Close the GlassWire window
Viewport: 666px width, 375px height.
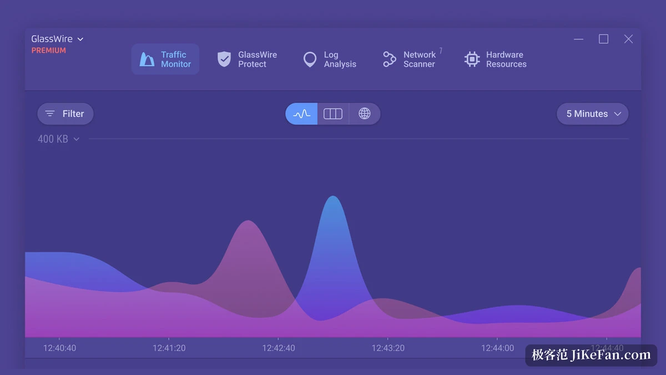628,39
